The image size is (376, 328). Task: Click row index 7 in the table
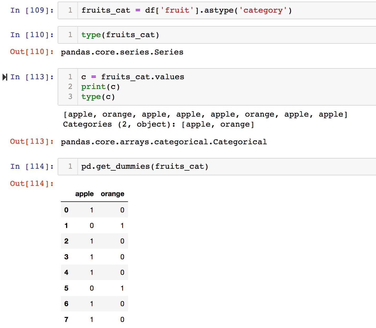(66, 320)
